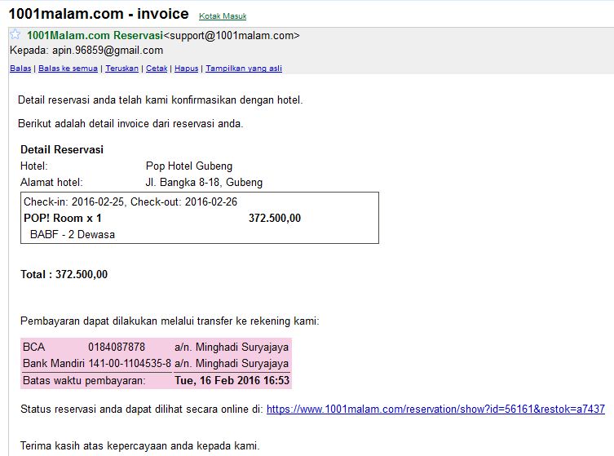
Task: Select the Detail Reservasi heading
Action: [62, 149]
